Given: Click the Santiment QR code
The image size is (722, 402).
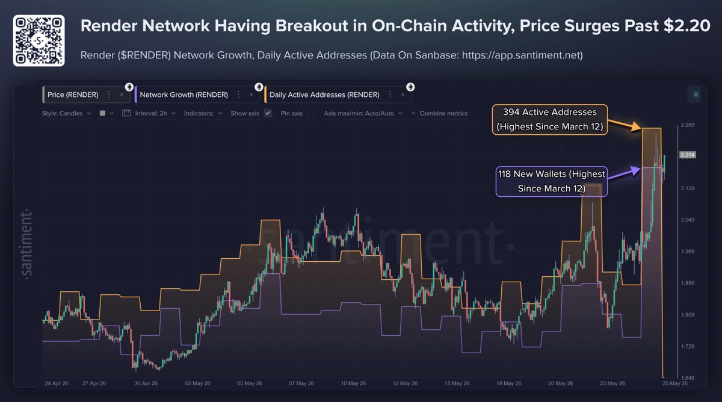Looking at the screenshot, I should tap(39, 40).
